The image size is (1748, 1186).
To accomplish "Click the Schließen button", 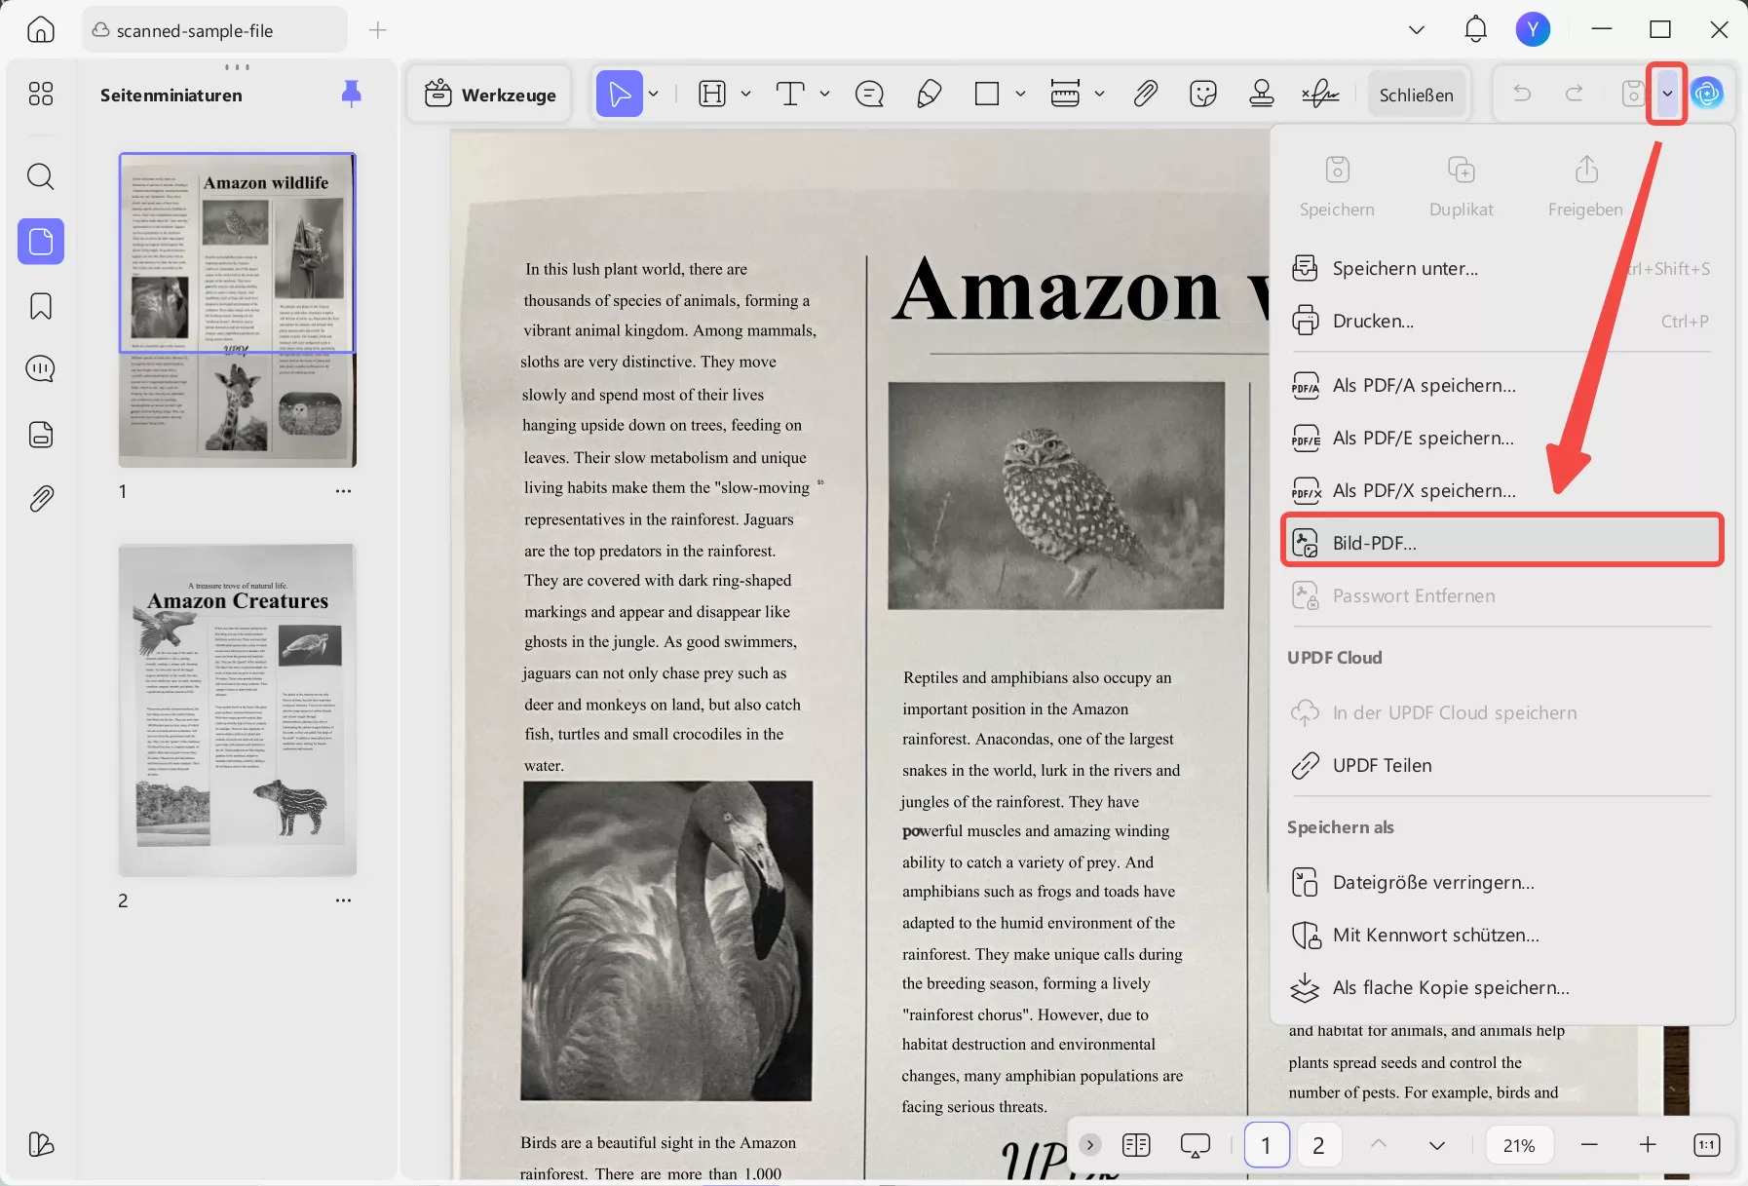I will coord(1416,95).
